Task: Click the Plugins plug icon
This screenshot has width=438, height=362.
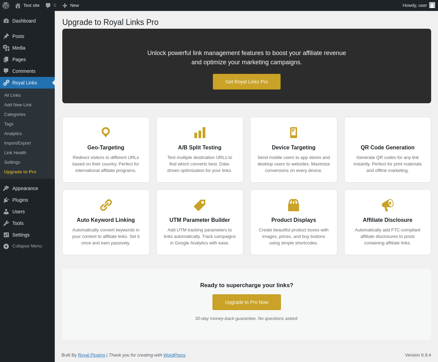Action: (6, 200)
